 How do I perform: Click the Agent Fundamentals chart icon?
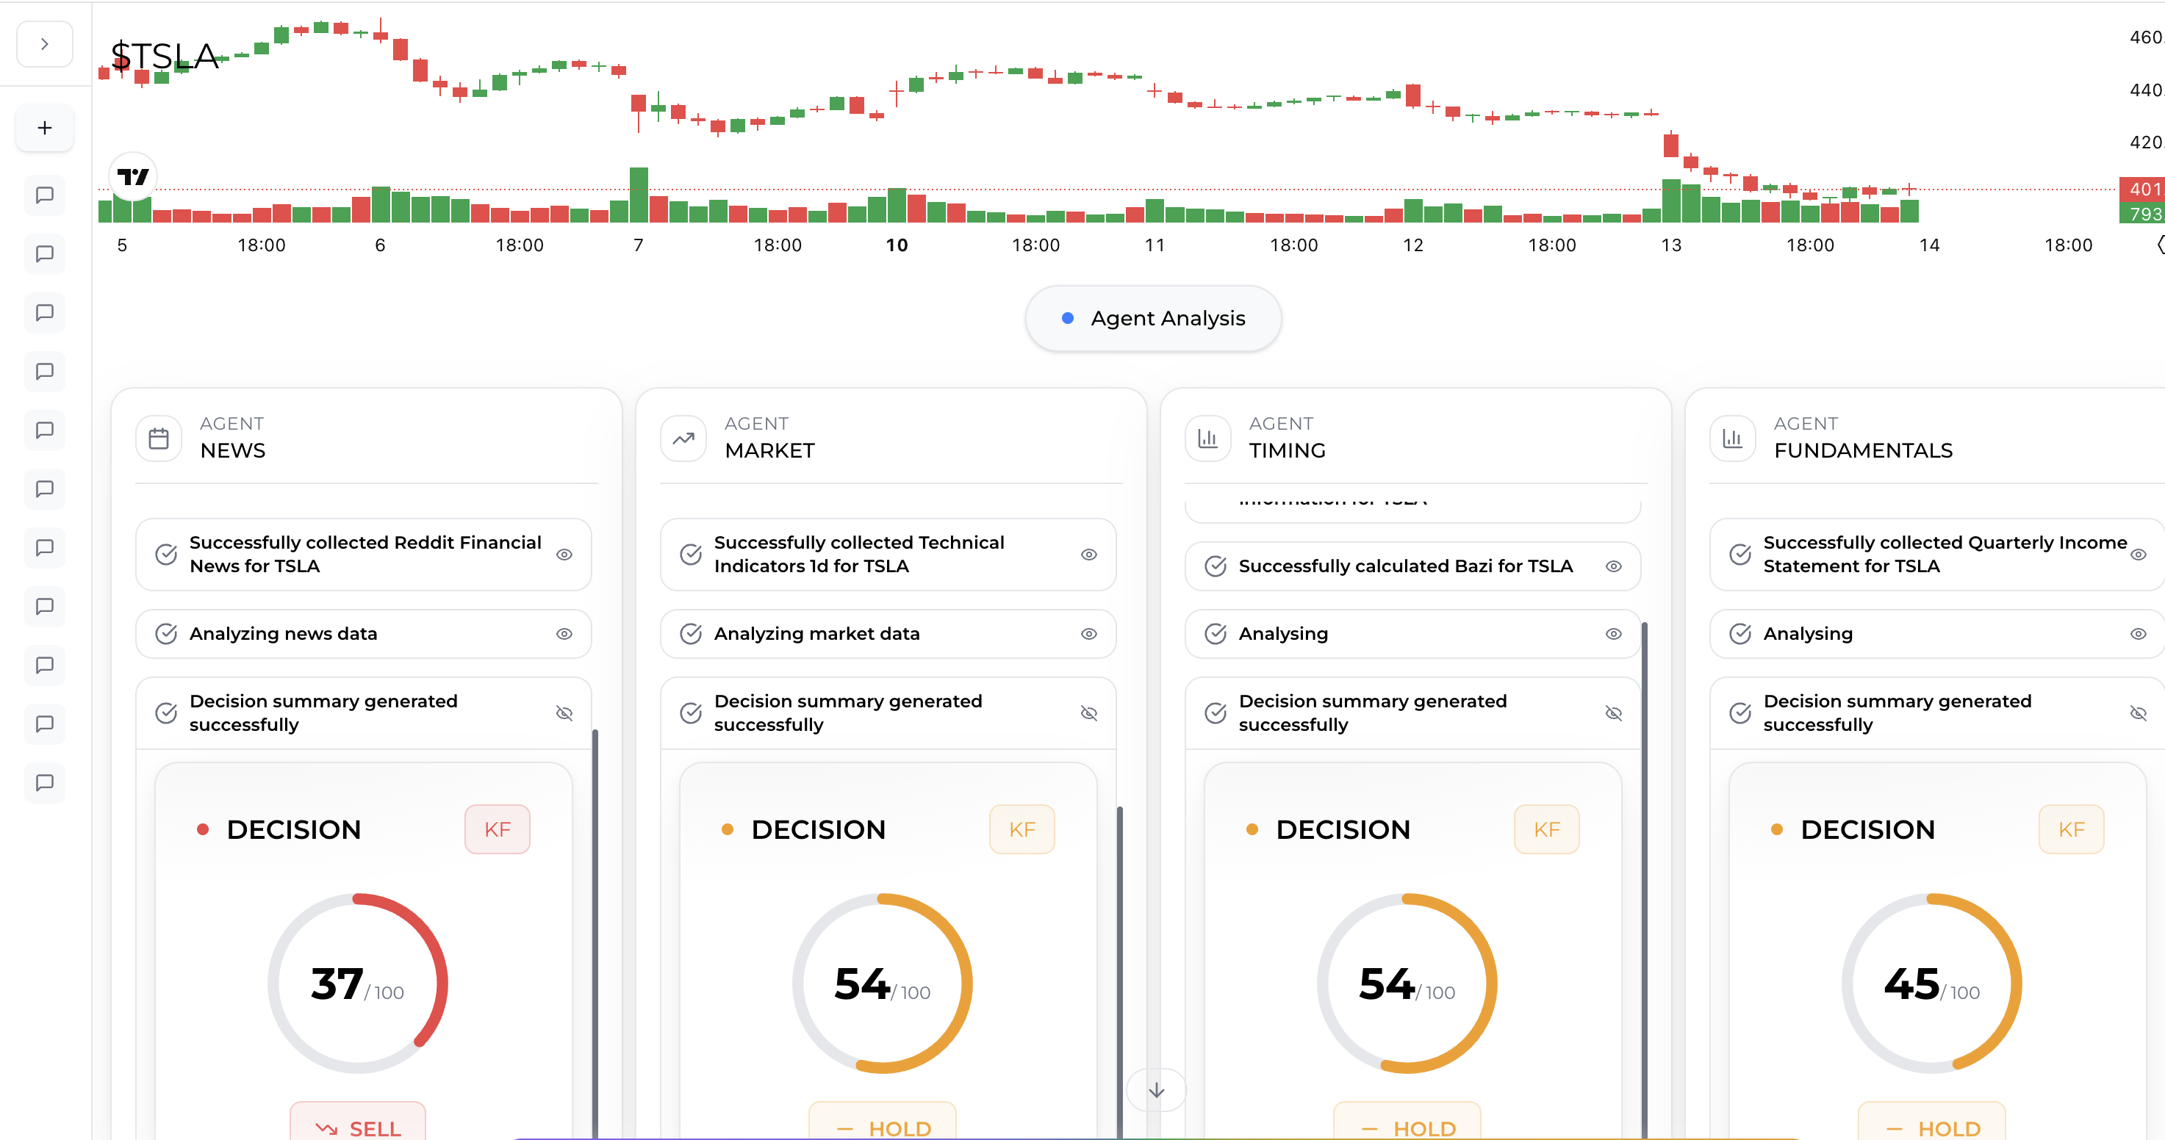(1732, 438)
